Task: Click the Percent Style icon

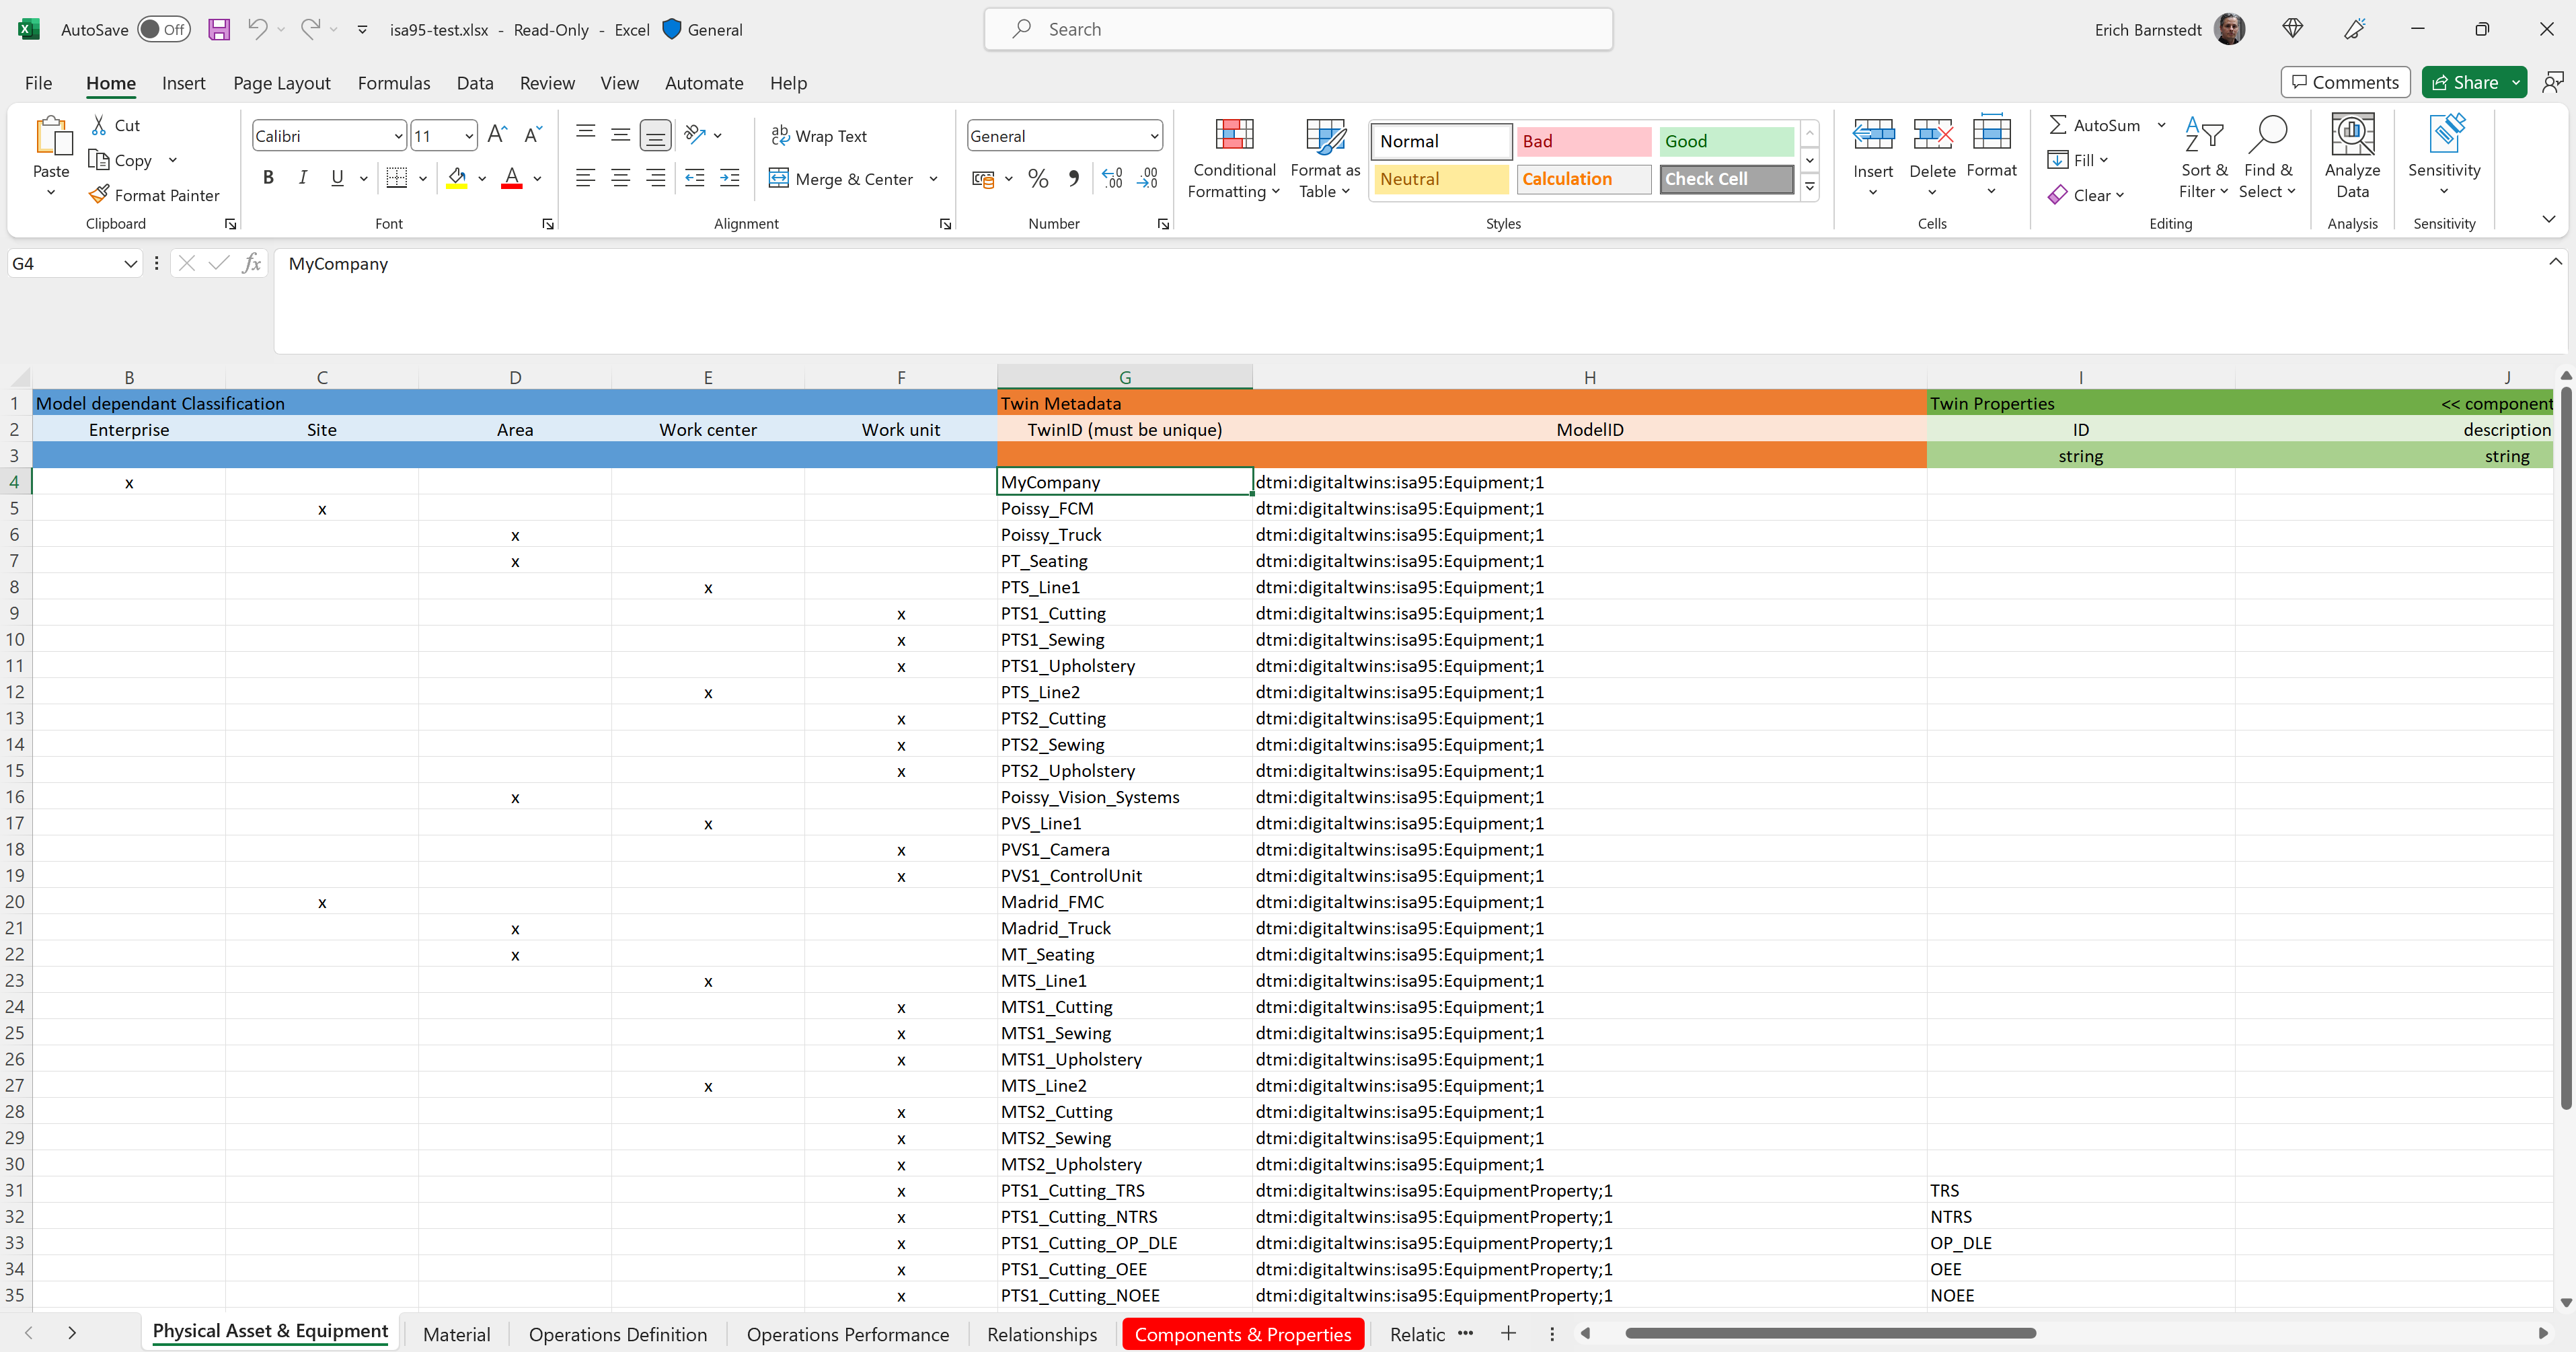Action: (x=1038, y=178)
